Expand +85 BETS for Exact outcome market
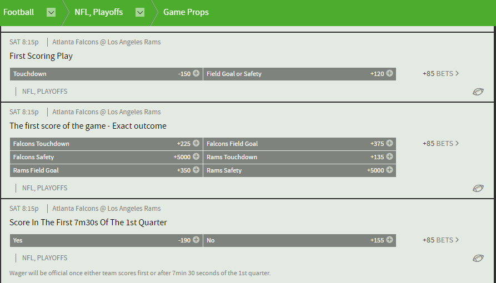The image size is (496, 283). (440, 144)
